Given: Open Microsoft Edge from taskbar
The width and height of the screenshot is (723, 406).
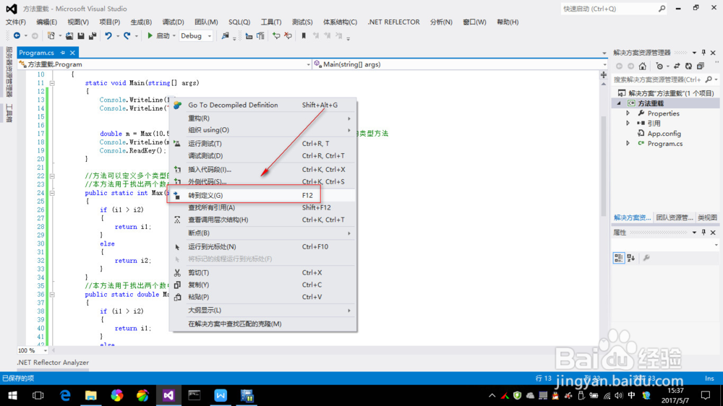Looking at the screenshot, I should pyautogui.click(x=65, y=395).
